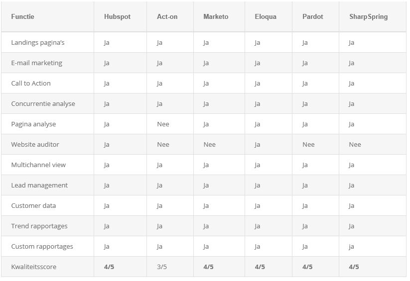Click Nee under Act-on for Pagina analyse
The image size is (410, 281).
[163, 124]
